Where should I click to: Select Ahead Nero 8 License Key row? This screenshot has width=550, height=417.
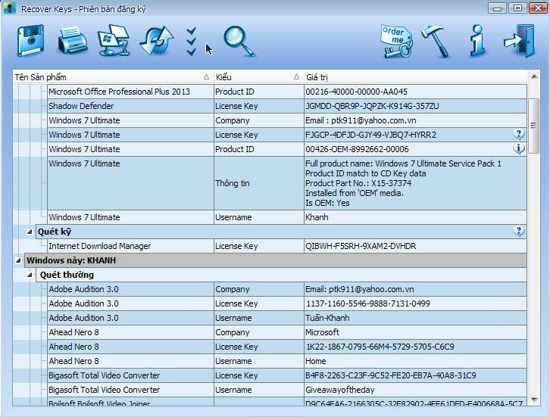287,347
